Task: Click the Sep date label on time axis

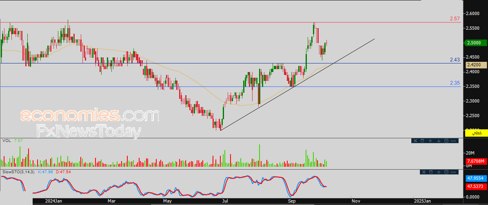Action: point(292,201)
